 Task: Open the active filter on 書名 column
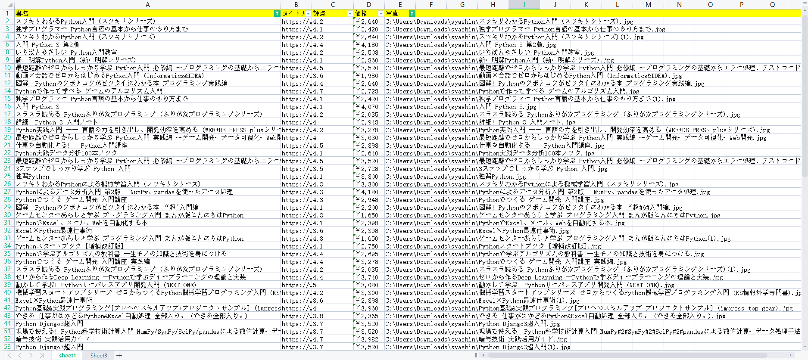pyautogui.click(x=277, y=14)
